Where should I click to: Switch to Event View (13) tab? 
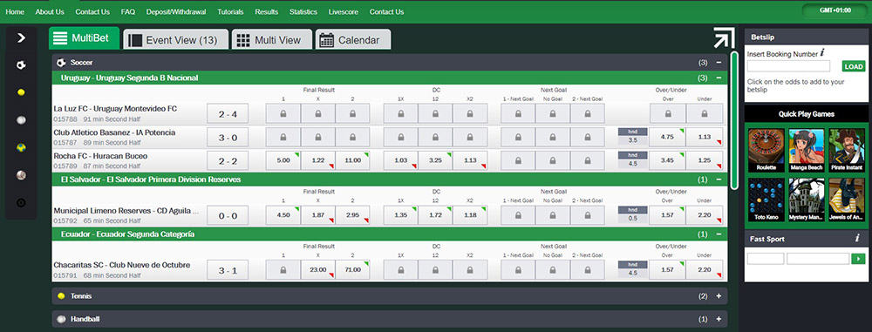176,39
